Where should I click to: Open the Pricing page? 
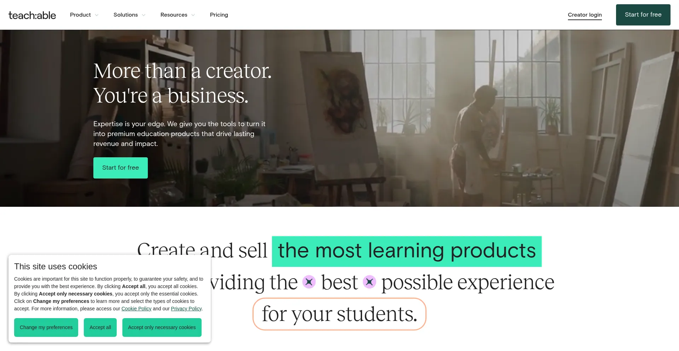pos(219,15)
